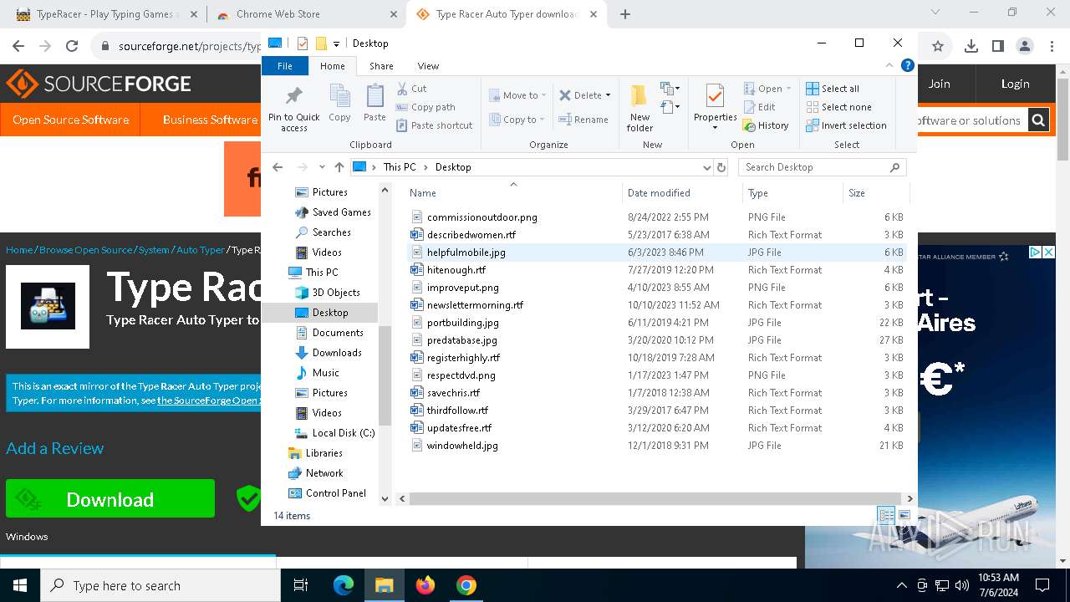Click the green Download button
Image resolution: width=1070 pixels, height=602 pixels.
(110, 499)
